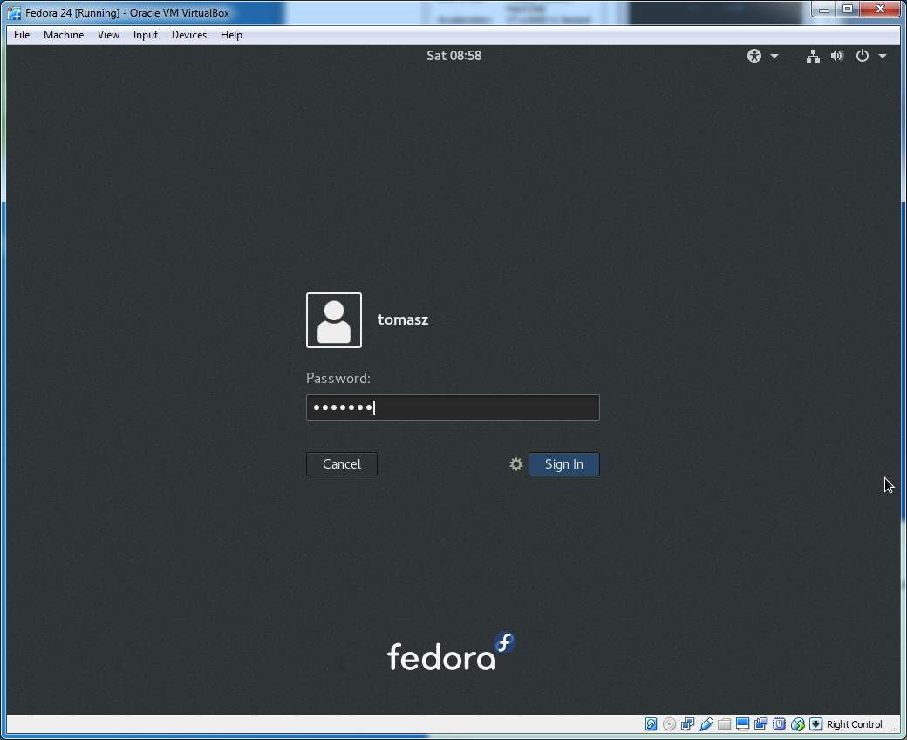Screen dimensions: 907x740
Task: Click the shared folders status icon
Action: point(724,723)
